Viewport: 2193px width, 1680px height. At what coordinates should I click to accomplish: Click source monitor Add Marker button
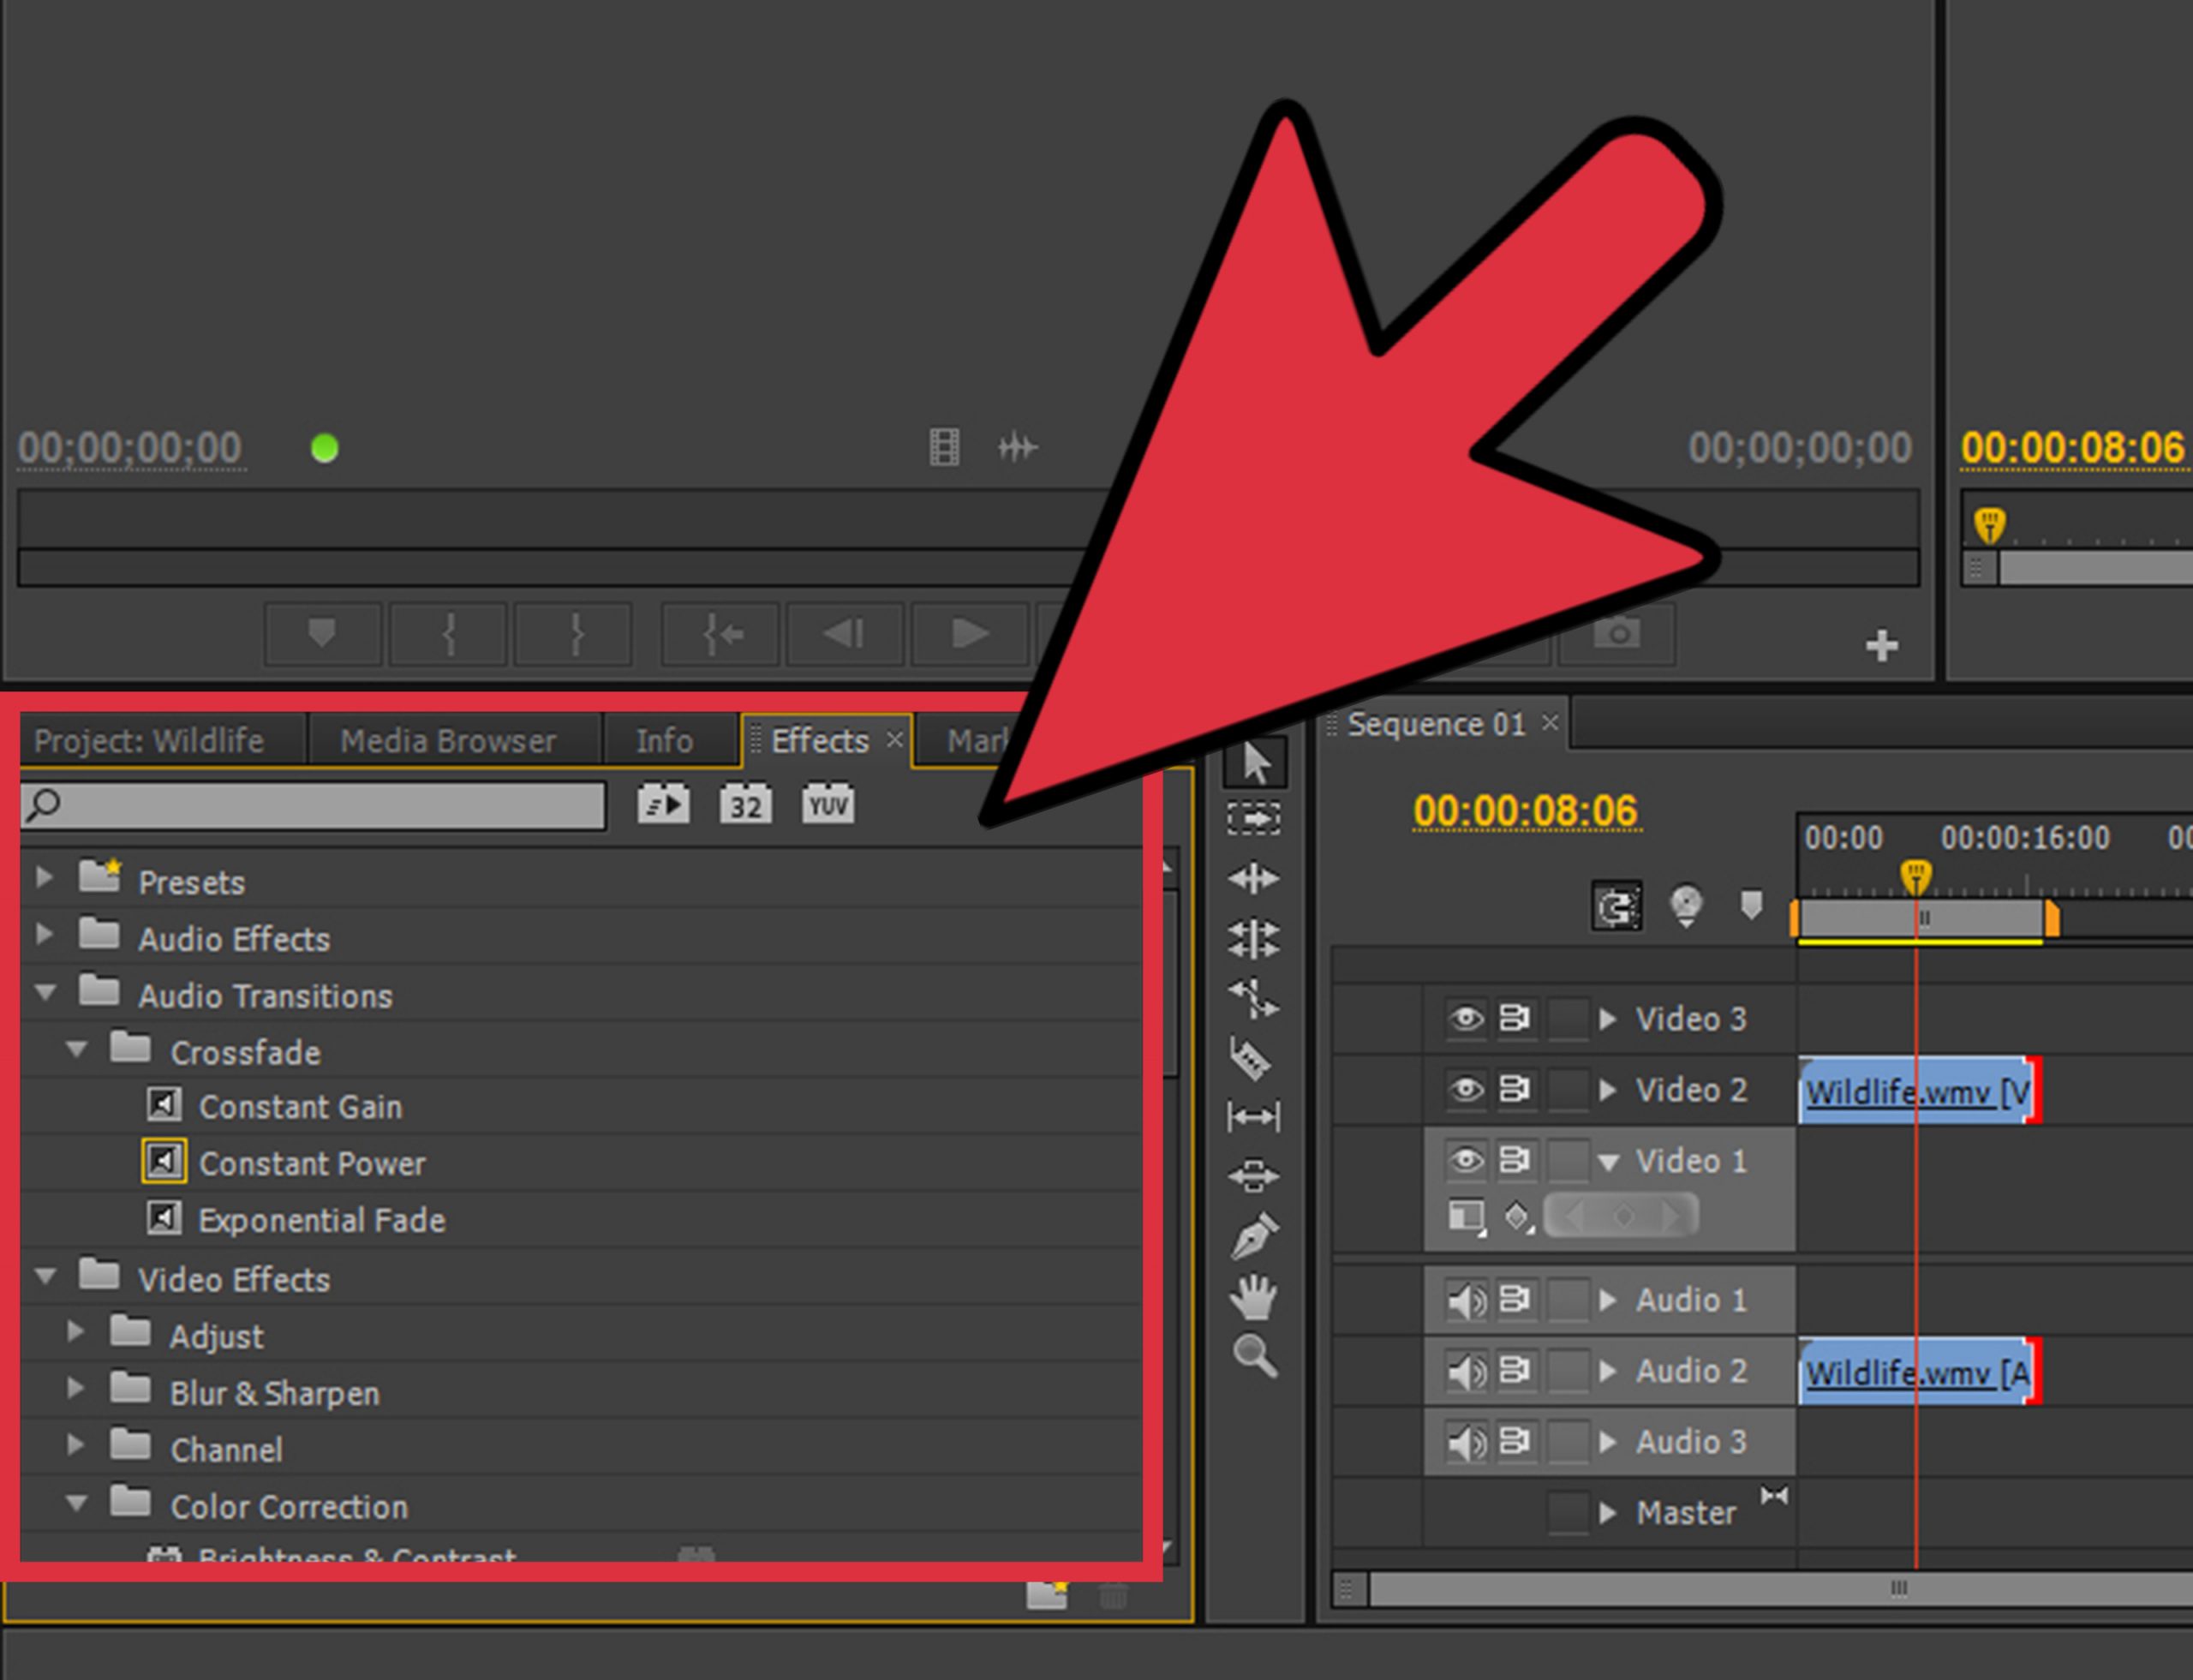tap(322, 633)
